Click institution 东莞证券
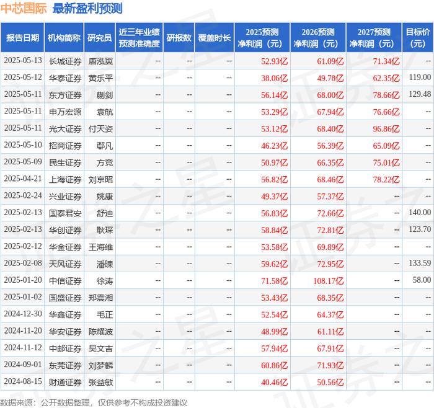The height and width of the screenshot is (408, 434). pyautogui.click(x=65, y=365)
